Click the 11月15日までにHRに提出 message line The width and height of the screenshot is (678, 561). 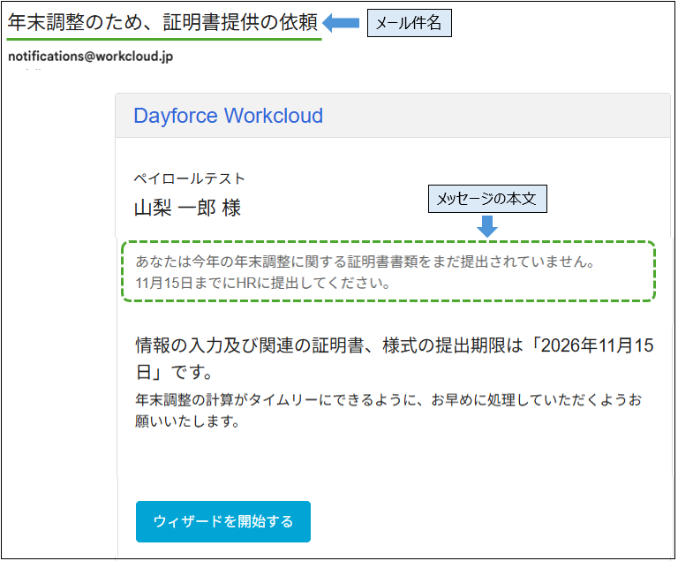tap(262, 283)
